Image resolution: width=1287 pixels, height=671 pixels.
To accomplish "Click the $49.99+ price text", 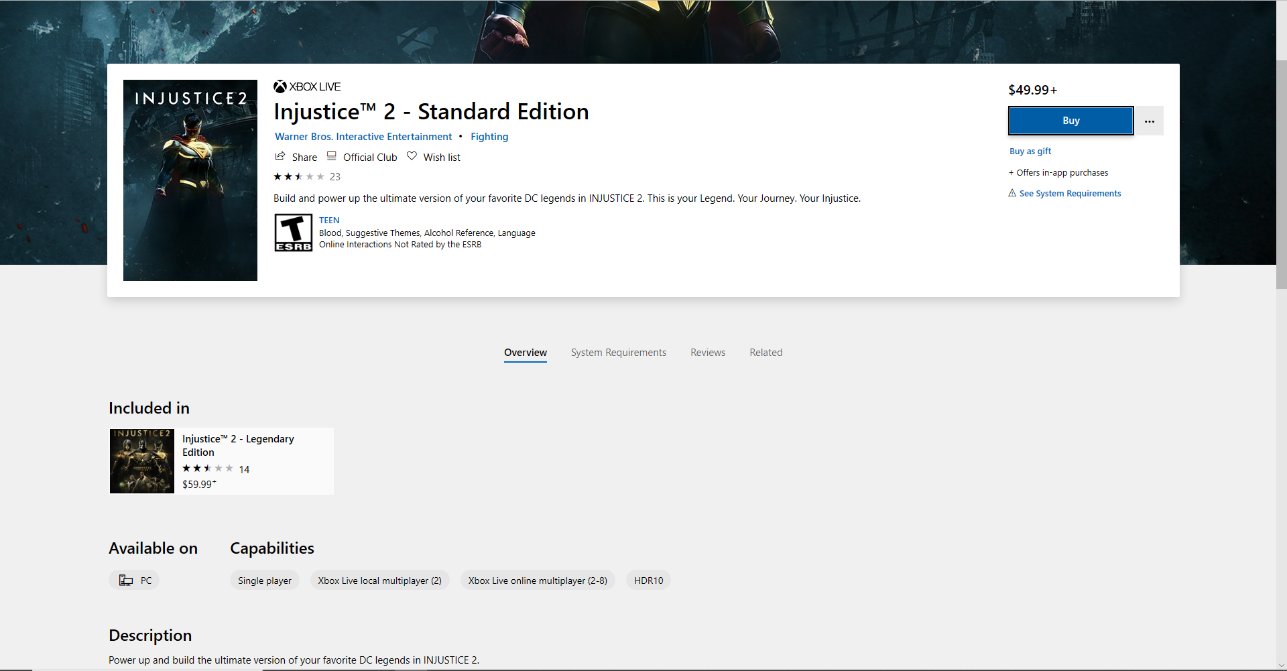I will pos(1033,90).
